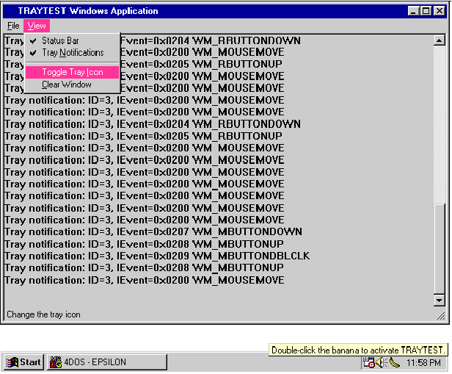Collapse the open View menu

pyautogui.click(x=37, y=26)
